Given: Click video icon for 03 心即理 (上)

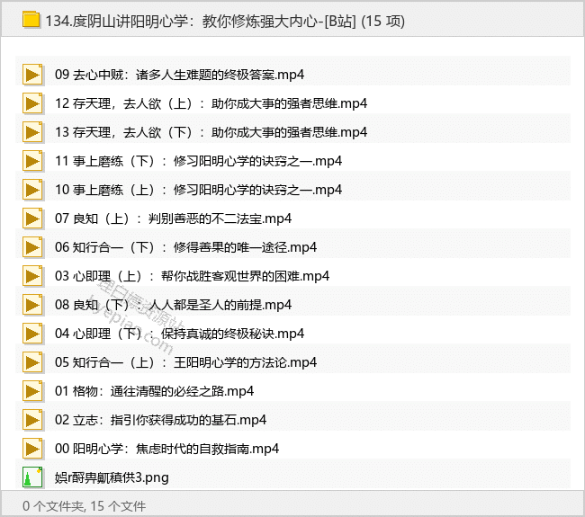Looking at the screenshot, I should coord(32,276).
